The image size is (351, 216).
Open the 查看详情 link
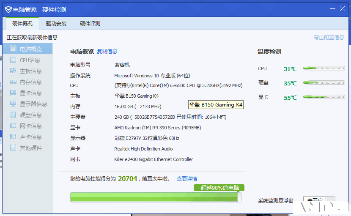point(187,179)
